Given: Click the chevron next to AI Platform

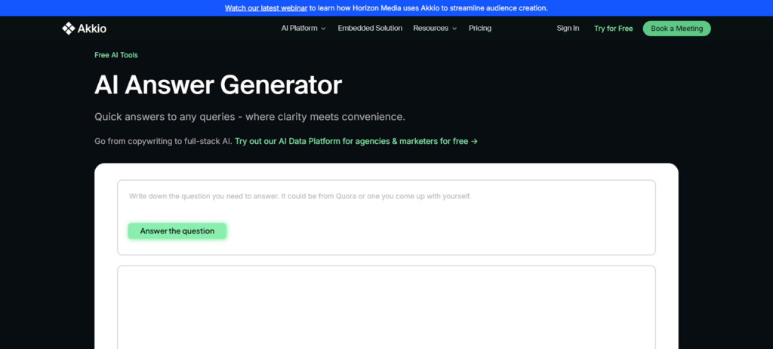Looking at the screenshot, I should click(323, 29).
